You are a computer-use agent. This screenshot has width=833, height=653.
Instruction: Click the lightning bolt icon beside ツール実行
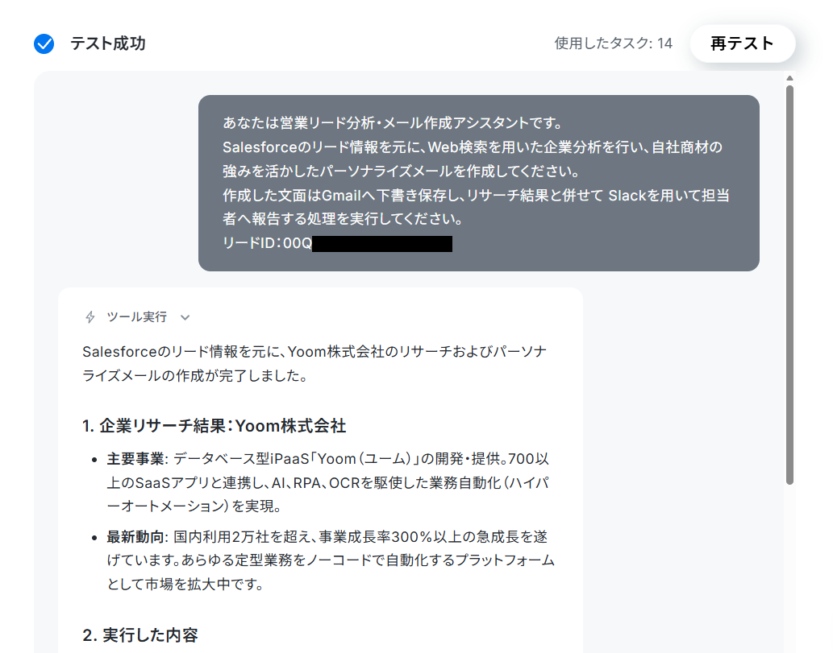coord(90,316)
